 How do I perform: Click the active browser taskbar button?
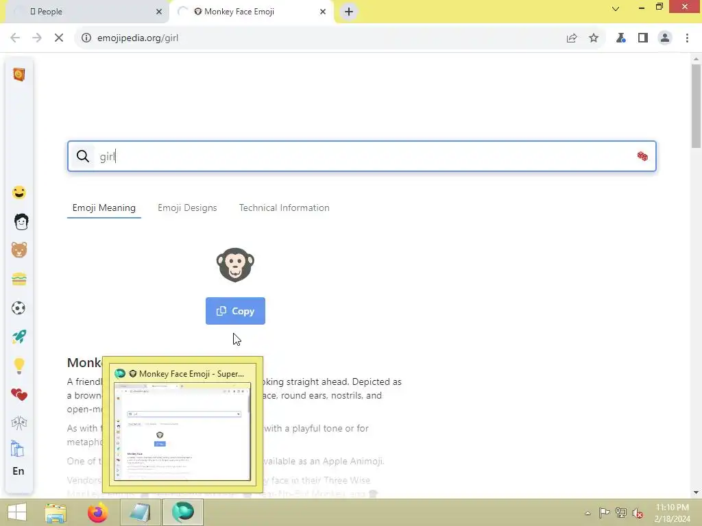pyautogui.click(x=183, y=512)
